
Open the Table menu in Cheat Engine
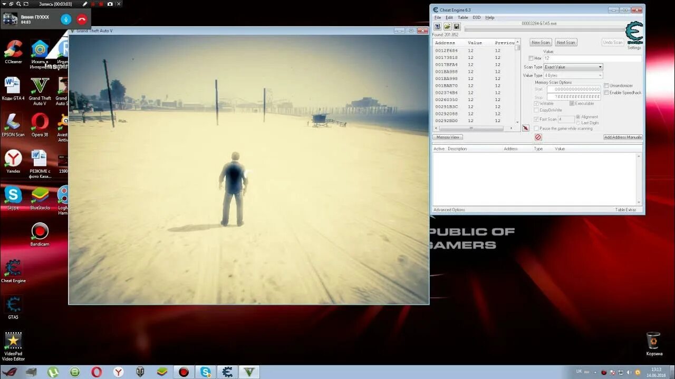tap(463, 17)
